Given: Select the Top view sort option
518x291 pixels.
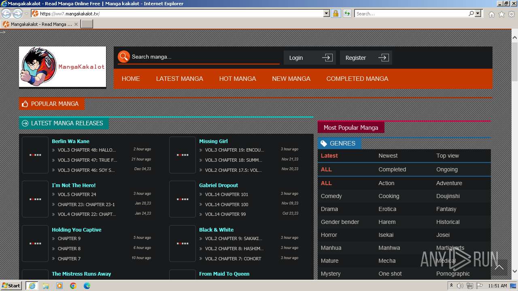Looking at the screenshot, I should coord(448,156).
